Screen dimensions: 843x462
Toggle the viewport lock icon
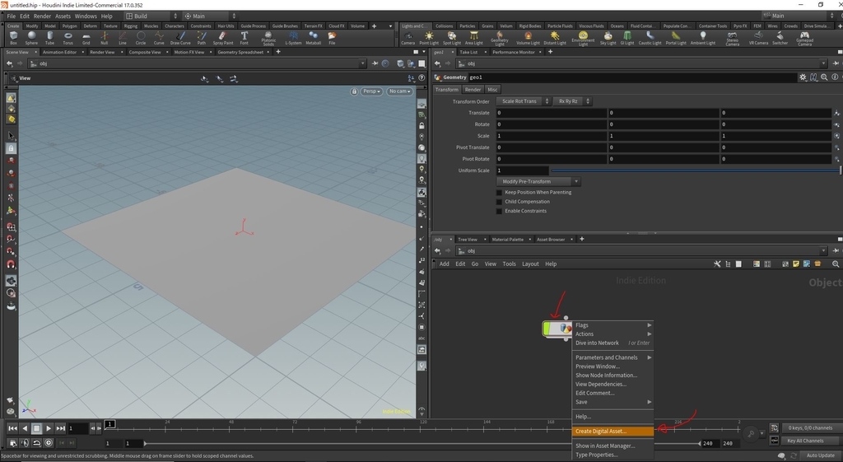[354, 91]
